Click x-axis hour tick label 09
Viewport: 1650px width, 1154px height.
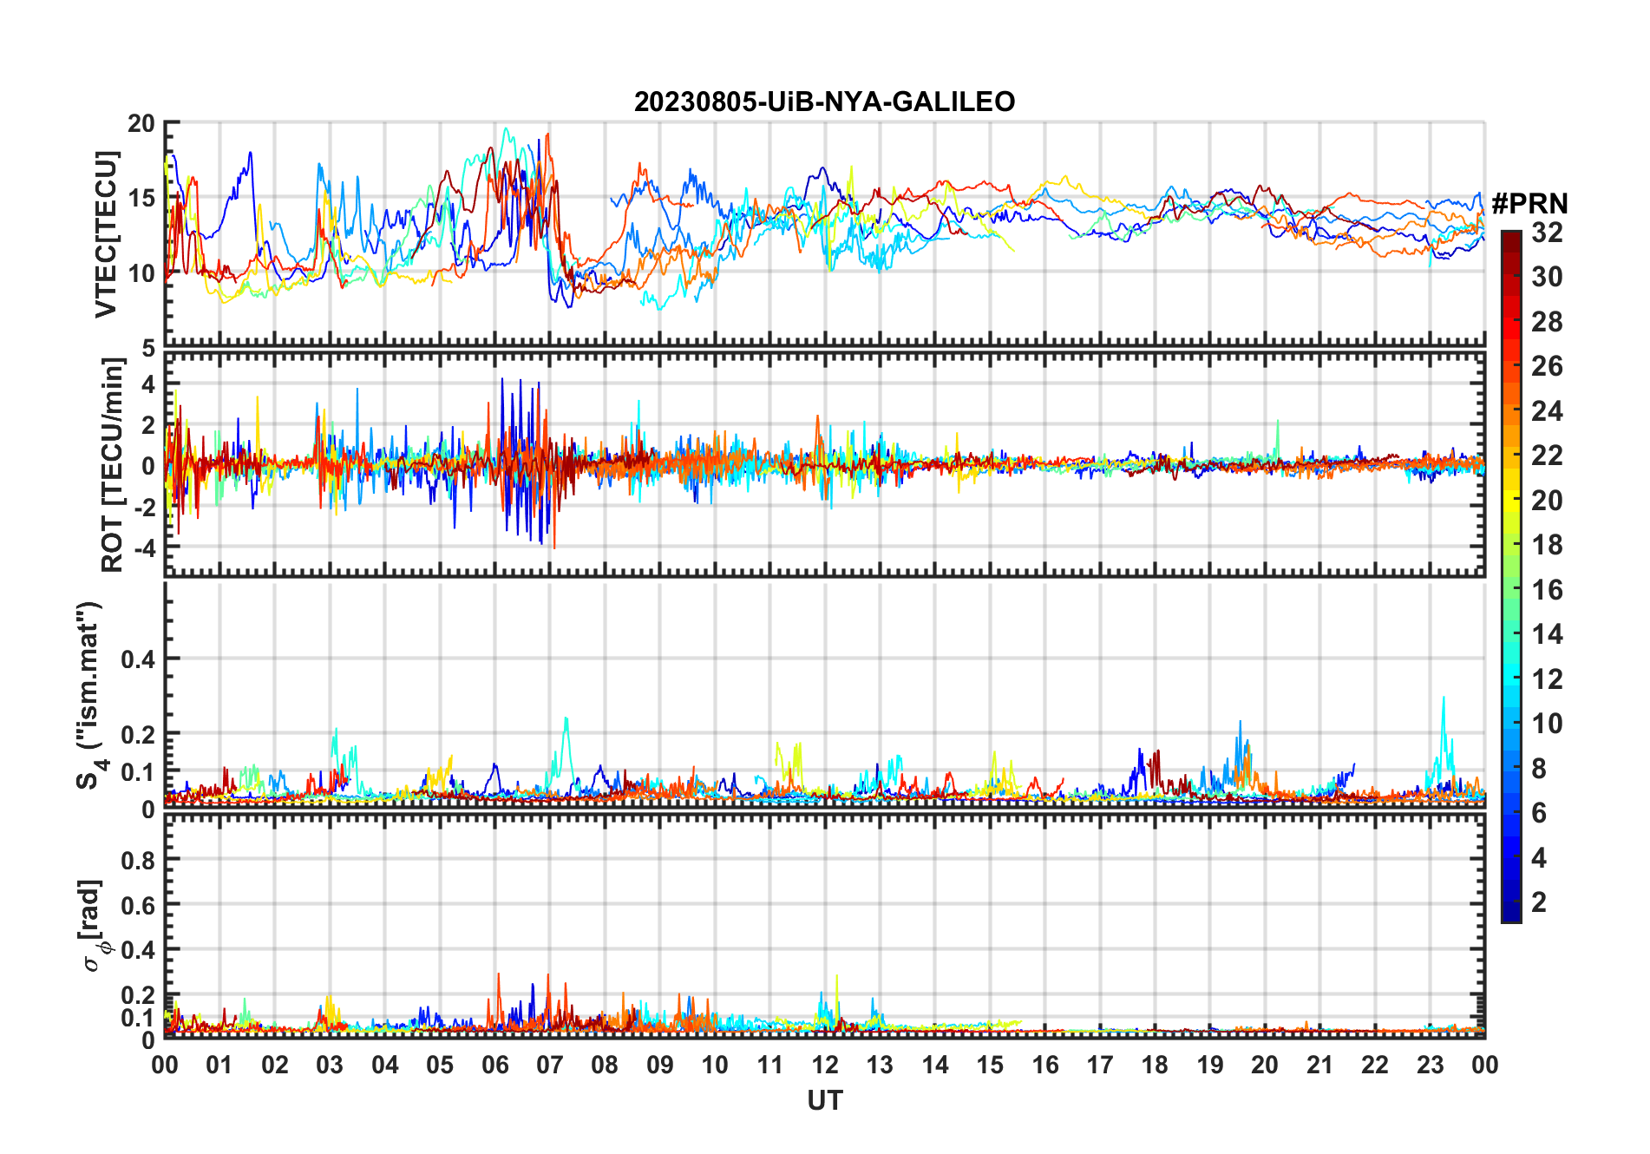(x=659, y=1065)
